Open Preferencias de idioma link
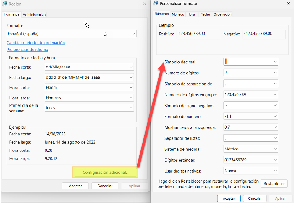This screenshot has height=203, width=294. [x=27, y=50]
